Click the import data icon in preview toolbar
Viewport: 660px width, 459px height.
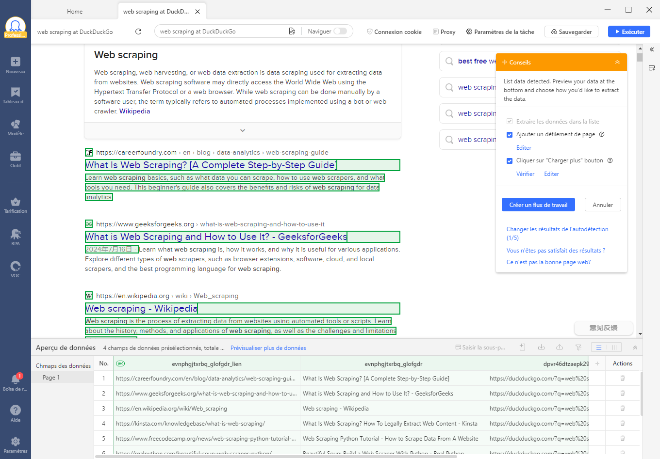click(541, 348)
